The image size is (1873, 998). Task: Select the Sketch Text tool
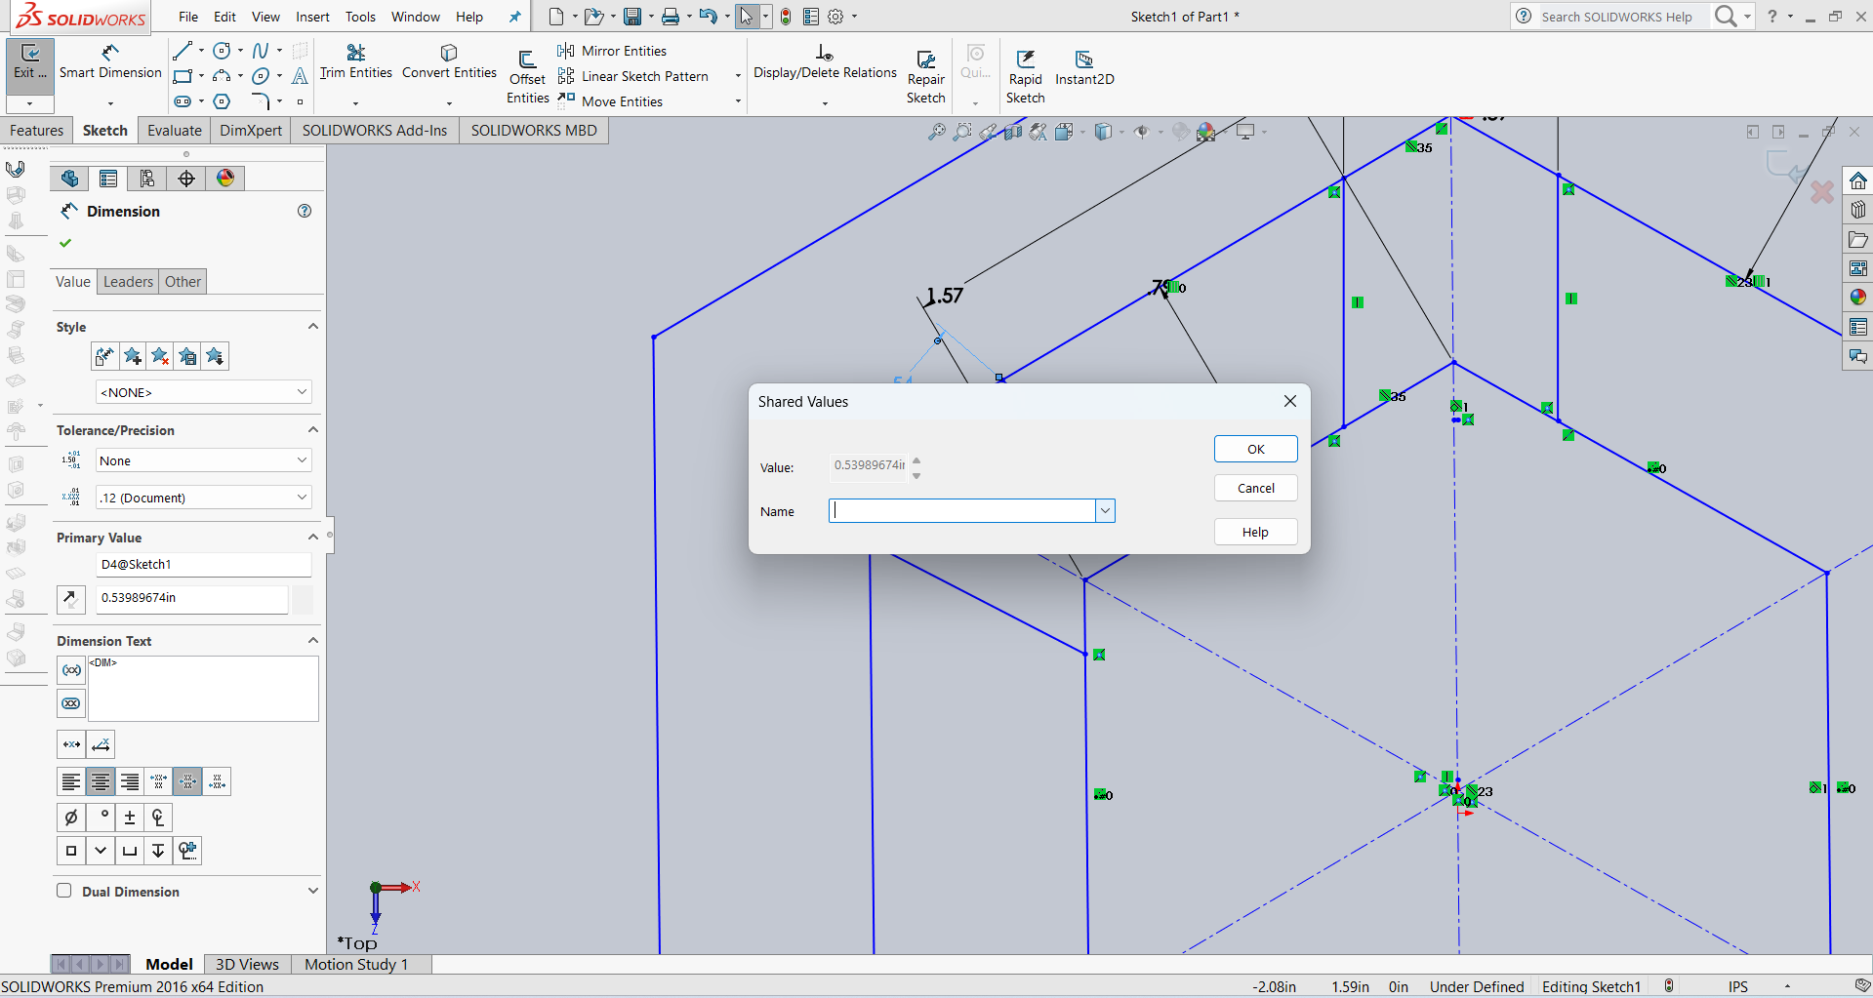click(x=300, y=76)
